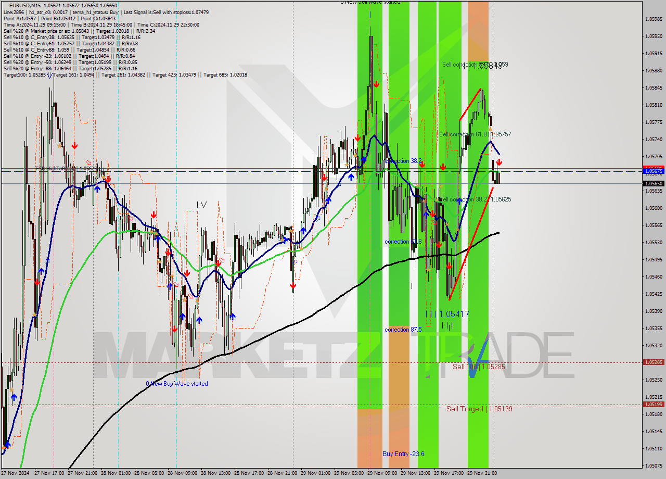
Task: Click the '27 Nov 2024' time label
Action: pos(15,473)
